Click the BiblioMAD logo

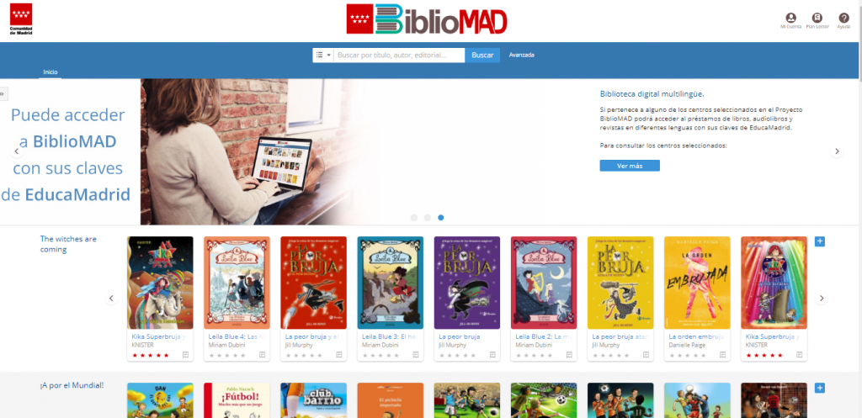tap(427, 19)
